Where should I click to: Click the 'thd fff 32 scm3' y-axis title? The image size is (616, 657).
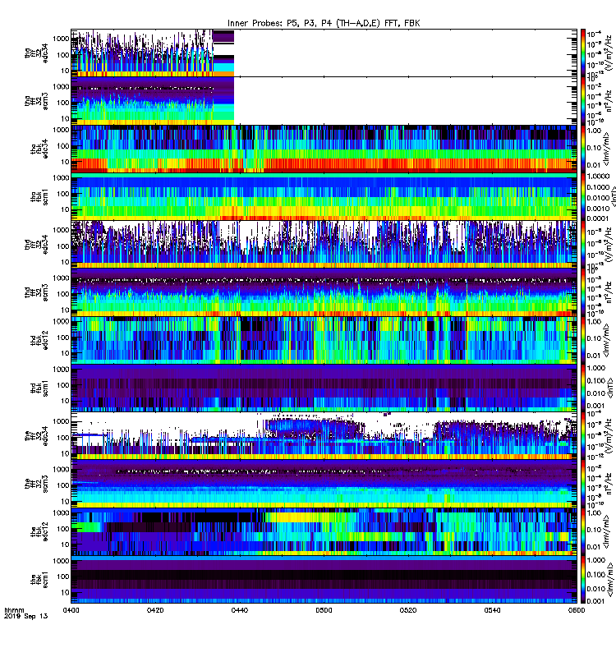coord(37,292)
